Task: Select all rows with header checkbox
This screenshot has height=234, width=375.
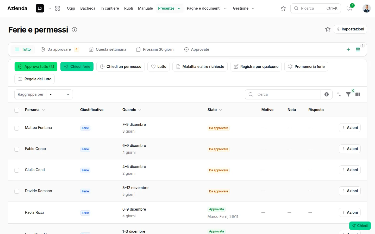Action: [x=17, y=110]
